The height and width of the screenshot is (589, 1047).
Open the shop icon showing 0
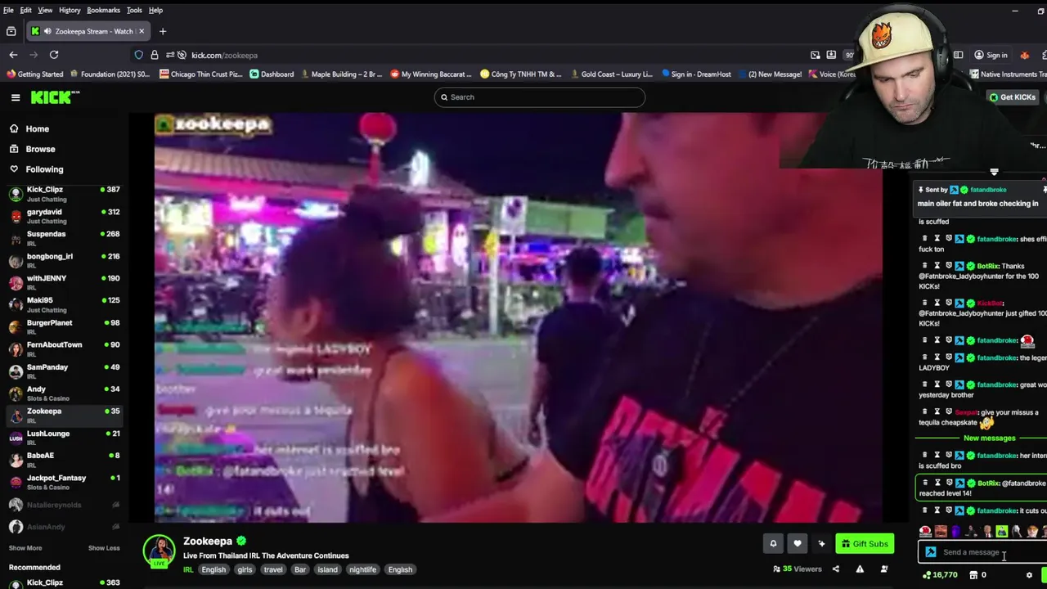pos(973,575)
